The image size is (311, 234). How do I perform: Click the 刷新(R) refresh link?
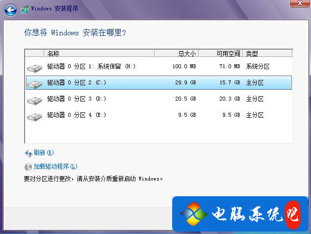[44, 153]
